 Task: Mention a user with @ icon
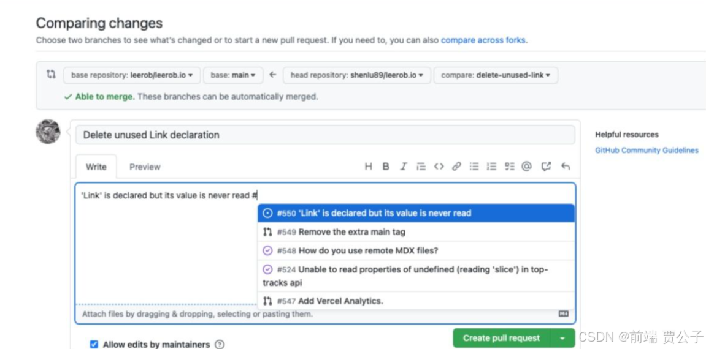coord(526,167)
